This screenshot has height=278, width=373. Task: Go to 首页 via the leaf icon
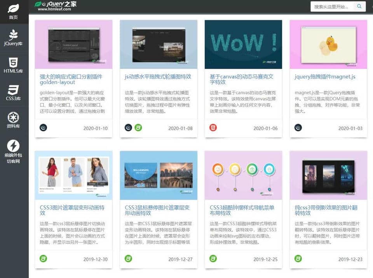pyautogui.click(x=14, y=11)
